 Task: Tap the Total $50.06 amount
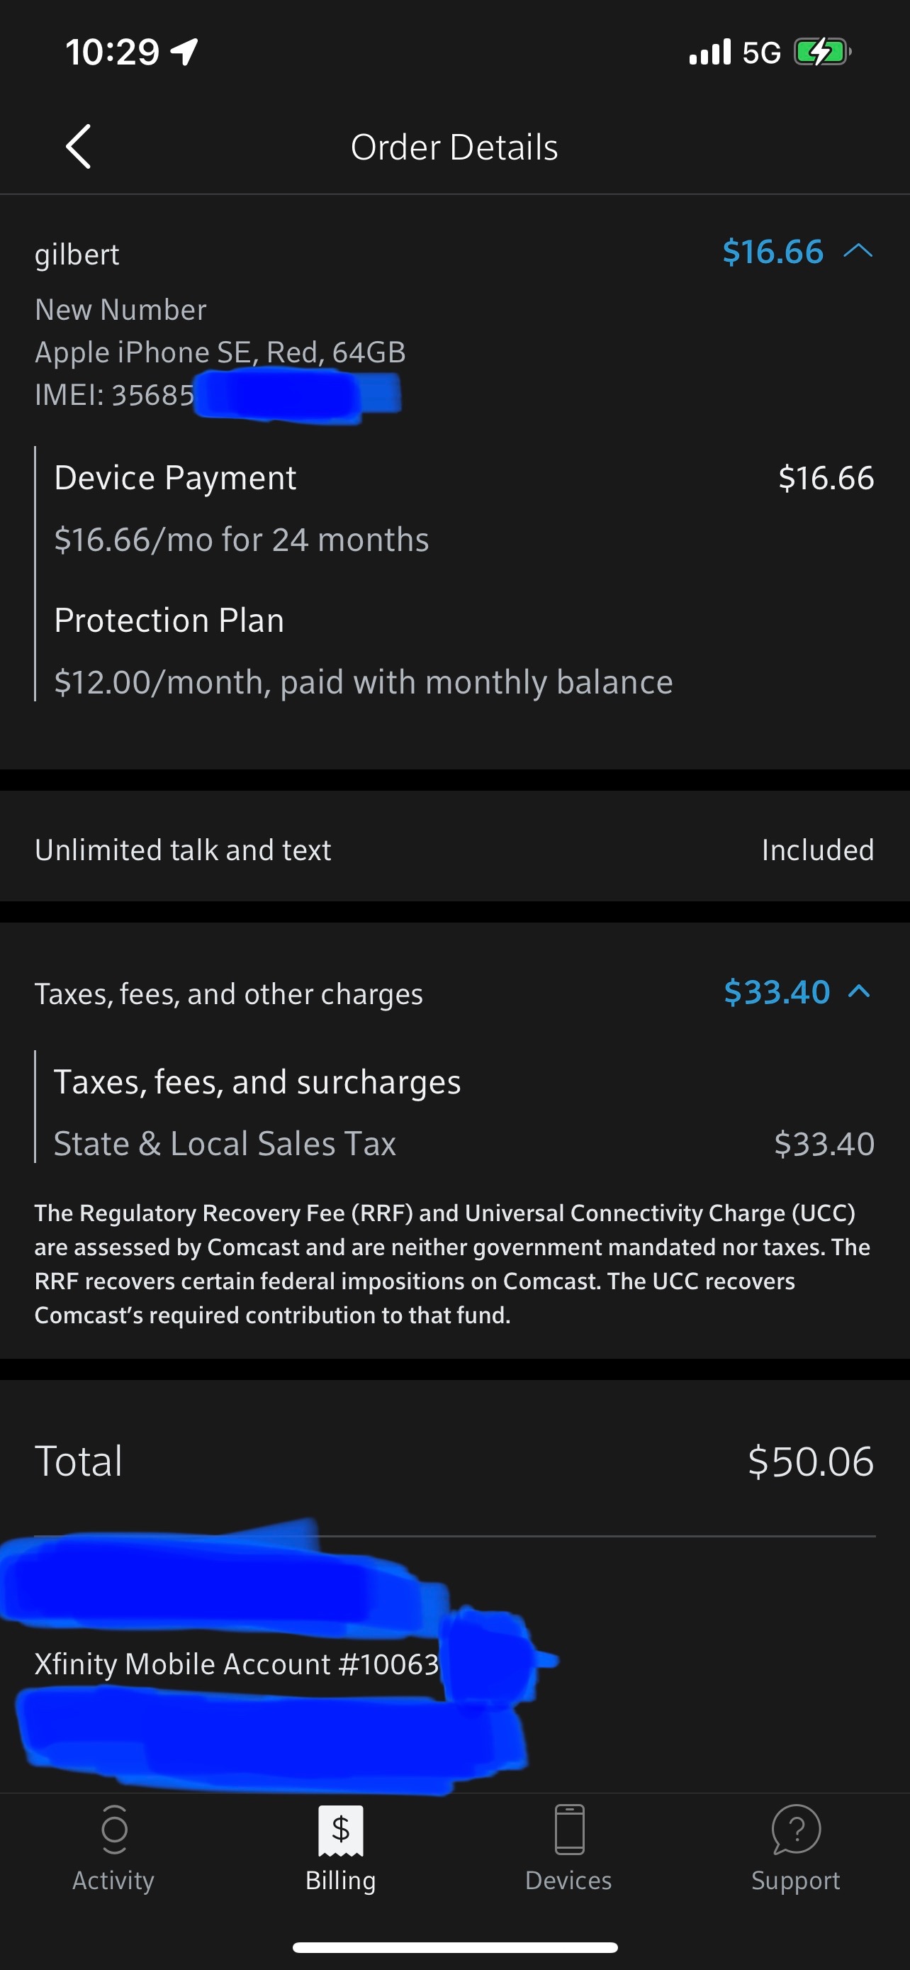[x=811, y=1462]
